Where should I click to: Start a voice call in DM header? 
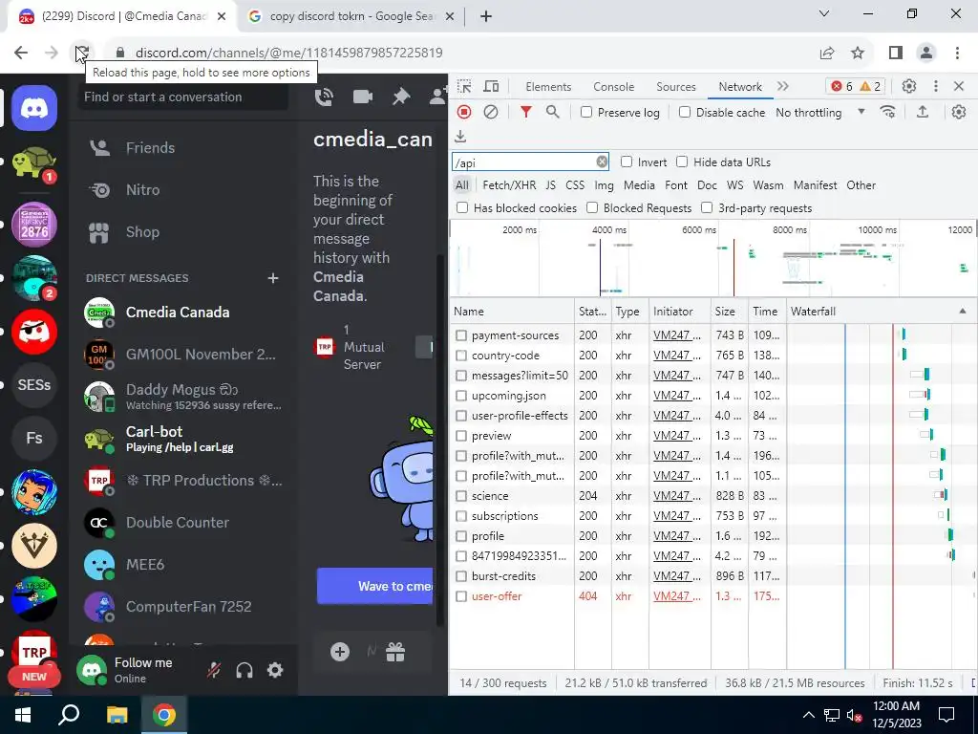324,97
